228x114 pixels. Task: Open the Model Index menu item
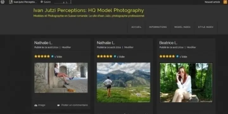pyautogui.click(x=182, y=27)
